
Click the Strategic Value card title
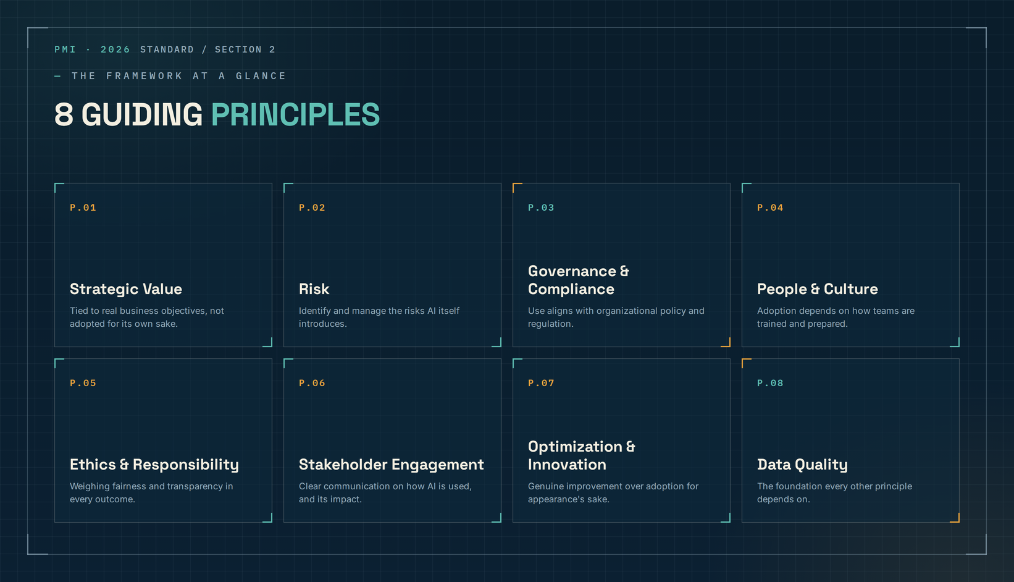[x=126, y=289]
